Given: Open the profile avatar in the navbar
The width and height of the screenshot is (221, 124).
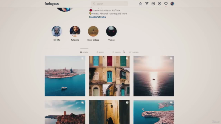Looking at the screenshot, I should pos(172,4).
